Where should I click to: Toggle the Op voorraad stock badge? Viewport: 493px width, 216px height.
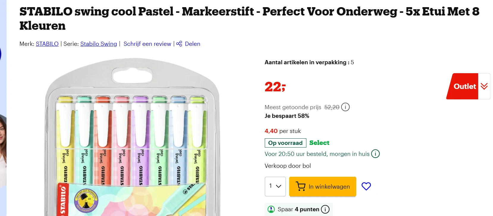pyautogui.click(x=285, y=143)
